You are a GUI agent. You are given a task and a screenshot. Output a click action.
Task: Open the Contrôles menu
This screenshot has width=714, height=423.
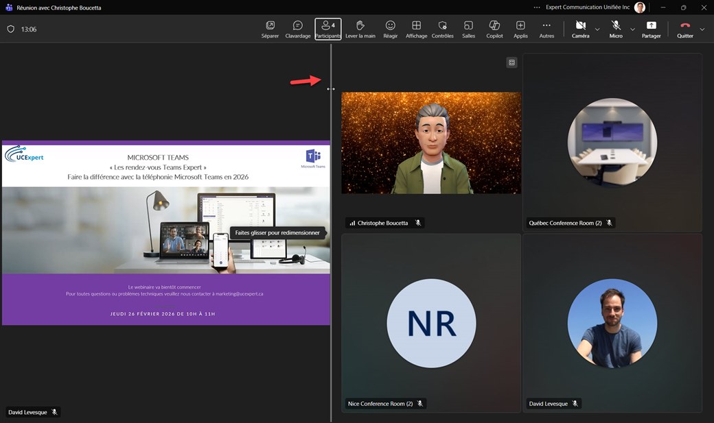coord(442,29)
